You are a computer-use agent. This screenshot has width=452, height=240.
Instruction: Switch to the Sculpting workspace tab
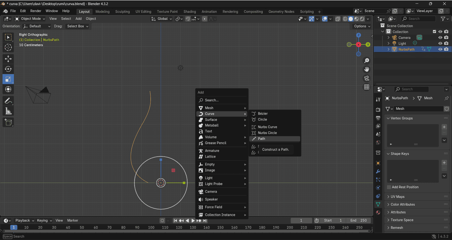click(122, 11)
